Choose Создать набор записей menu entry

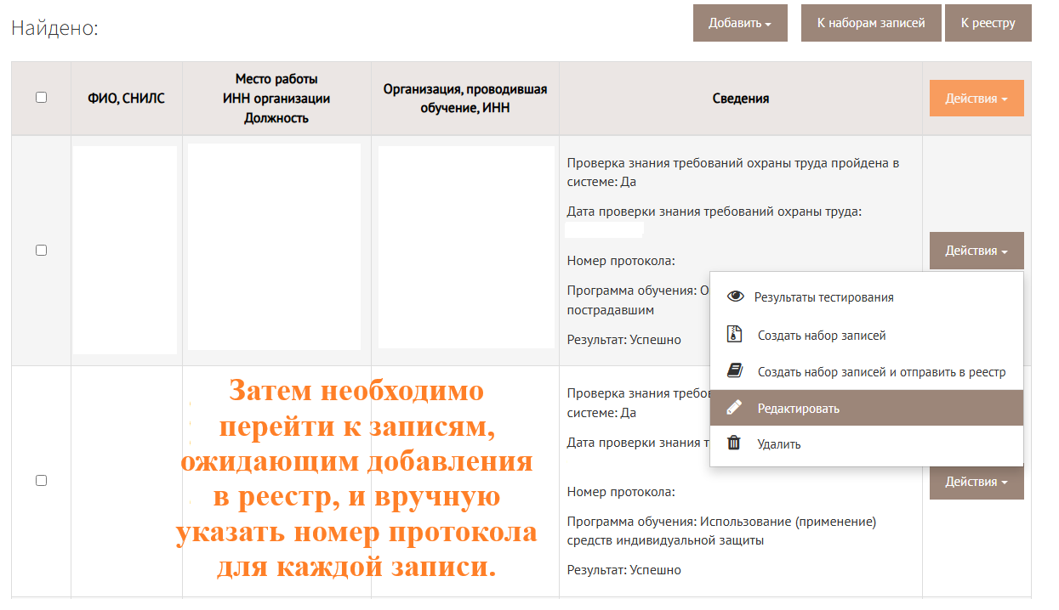[867, 335]
